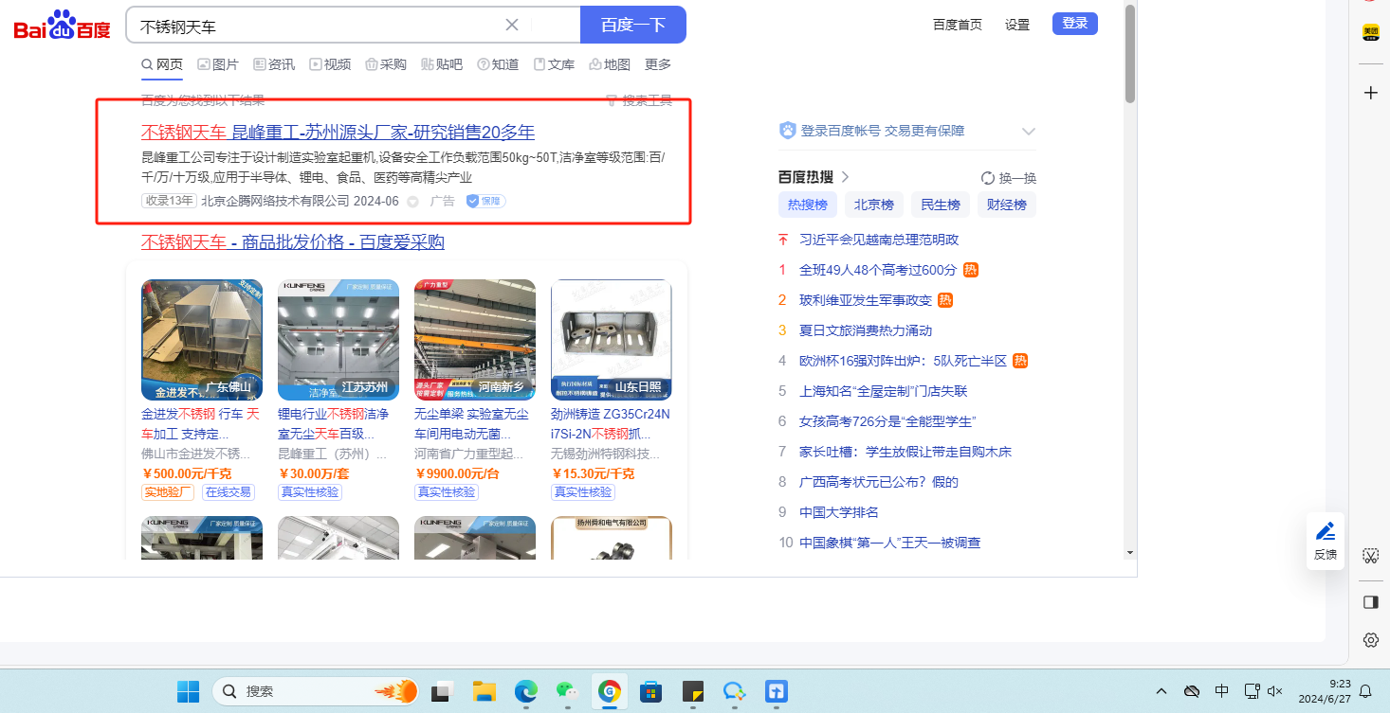The width and height of the screenshot is (1390, 713).
Task: Click the 实地验厂 tag
Action: click(x=168, y=492)
